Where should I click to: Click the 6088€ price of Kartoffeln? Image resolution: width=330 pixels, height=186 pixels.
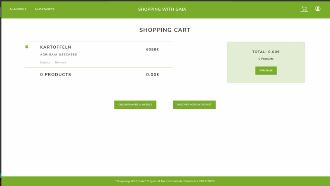[x=153, y=50]
